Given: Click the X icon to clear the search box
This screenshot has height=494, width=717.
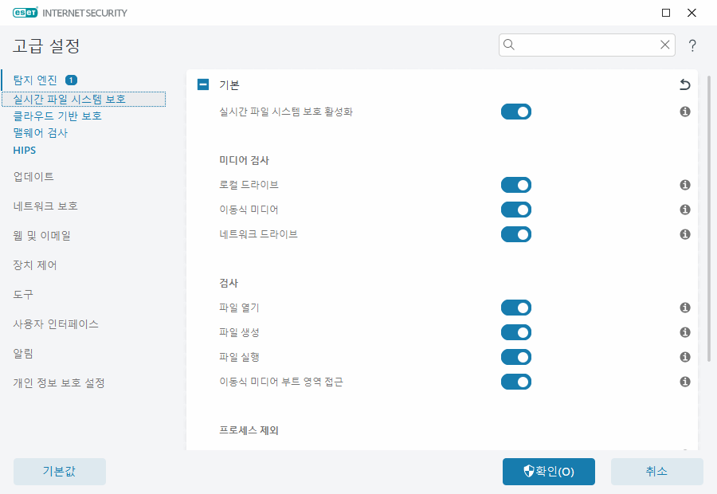Looking at the screenshot, I should (x=665, y=45).
